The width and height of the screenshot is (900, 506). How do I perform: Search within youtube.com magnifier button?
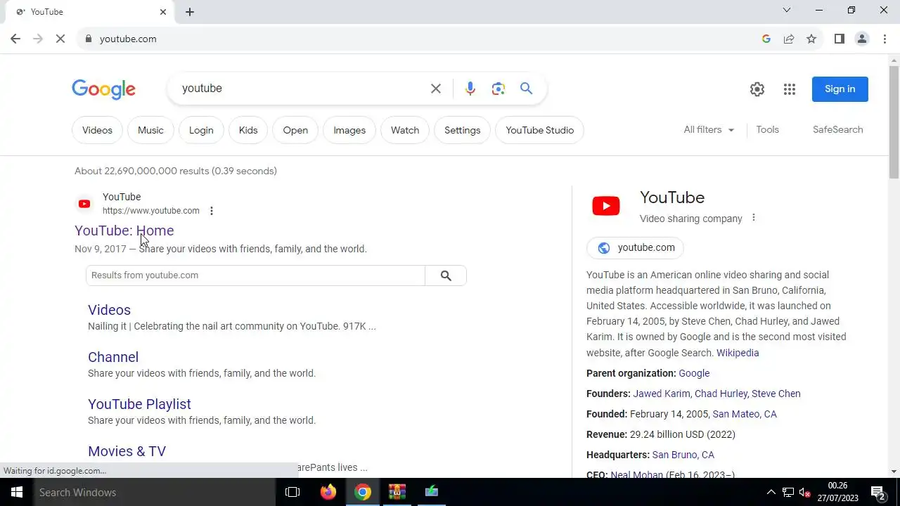click(x=446, y=275)
